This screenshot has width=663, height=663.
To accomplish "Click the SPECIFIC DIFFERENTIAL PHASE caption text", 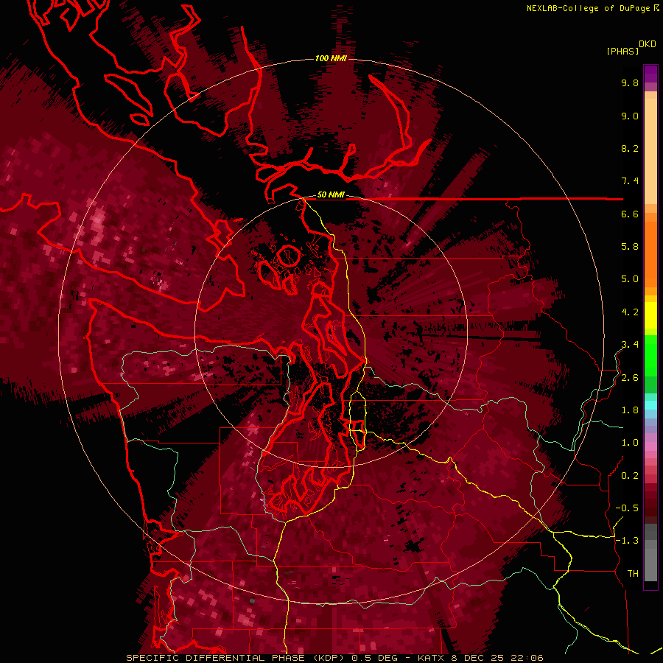I will (215, 658).
